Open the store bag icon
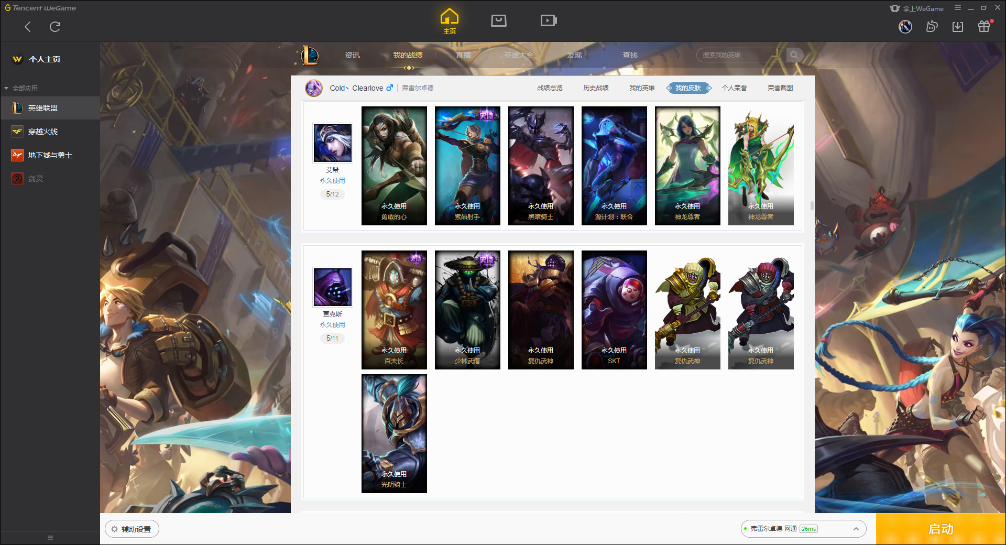This screenshot has width=1006, height=545. coord(498,20)
